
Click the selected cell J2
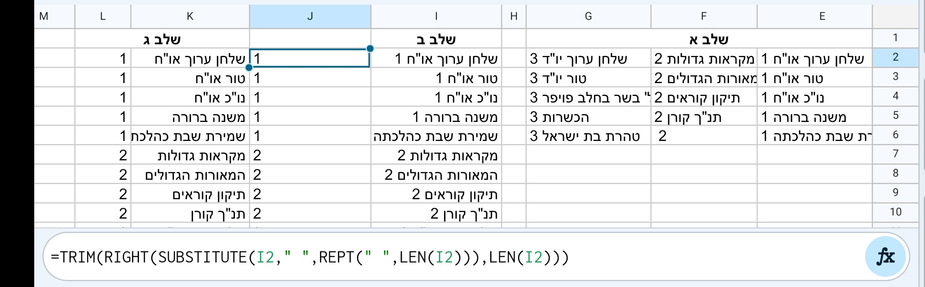[310, 59]
